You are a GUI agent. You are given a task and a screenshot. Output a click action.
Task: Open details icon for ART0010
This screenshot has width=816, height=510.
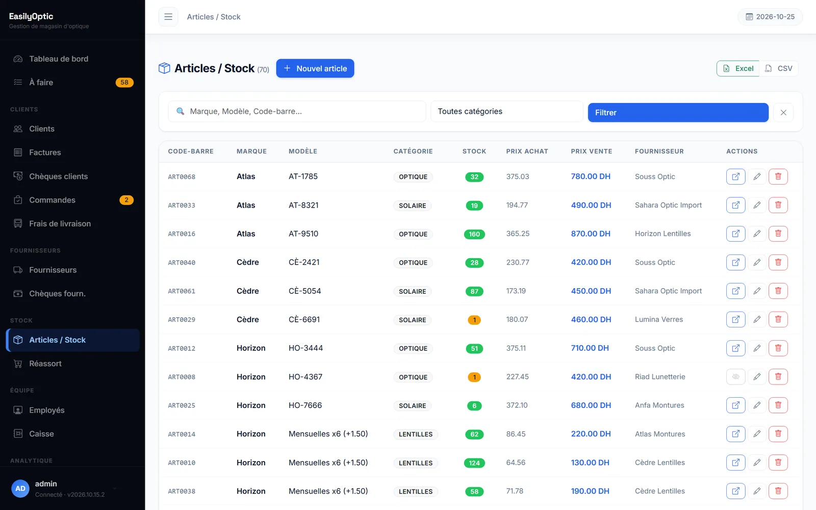pos(735,463)
